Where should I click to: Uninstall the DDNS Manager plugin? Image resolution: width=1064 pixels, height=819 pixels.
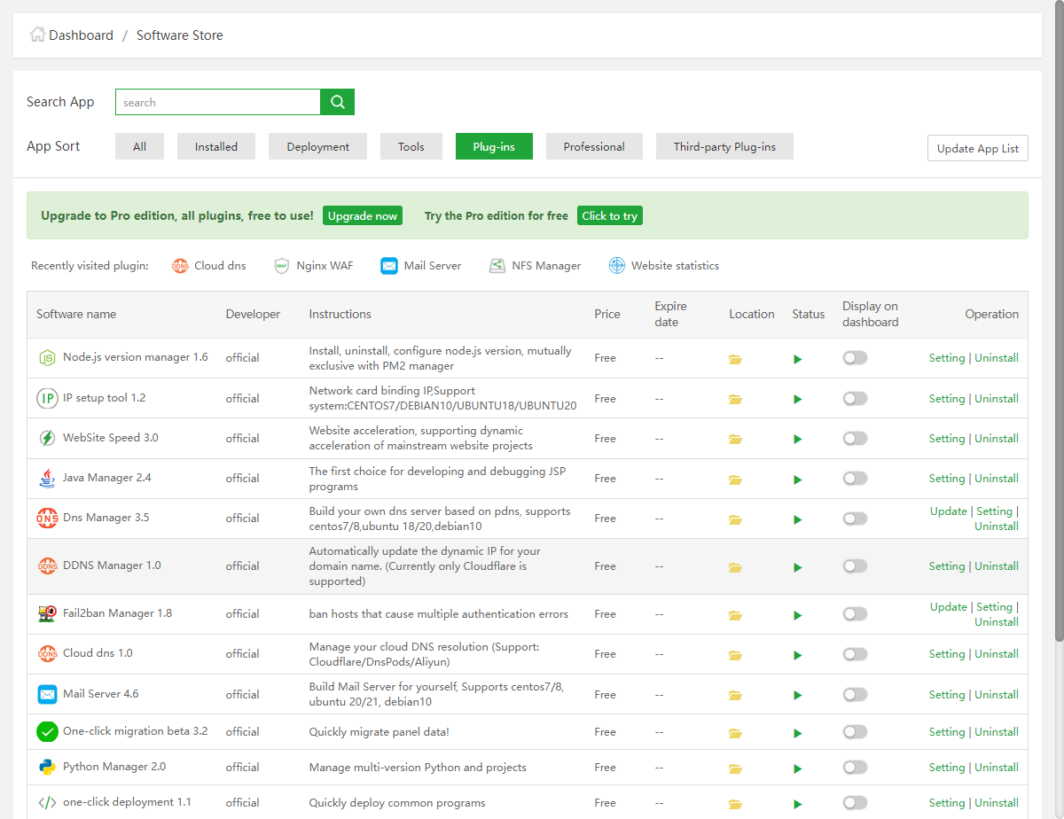[x=997, y=566]
